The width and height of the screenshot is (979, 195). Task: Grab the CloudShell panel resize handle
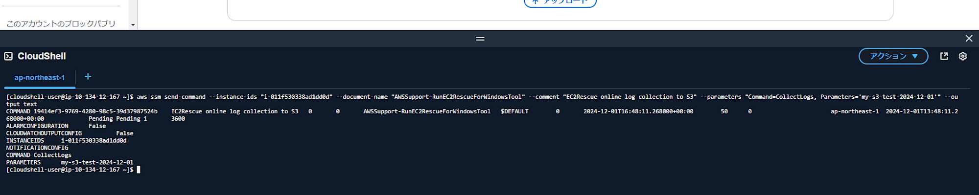(x=480, y=39)
